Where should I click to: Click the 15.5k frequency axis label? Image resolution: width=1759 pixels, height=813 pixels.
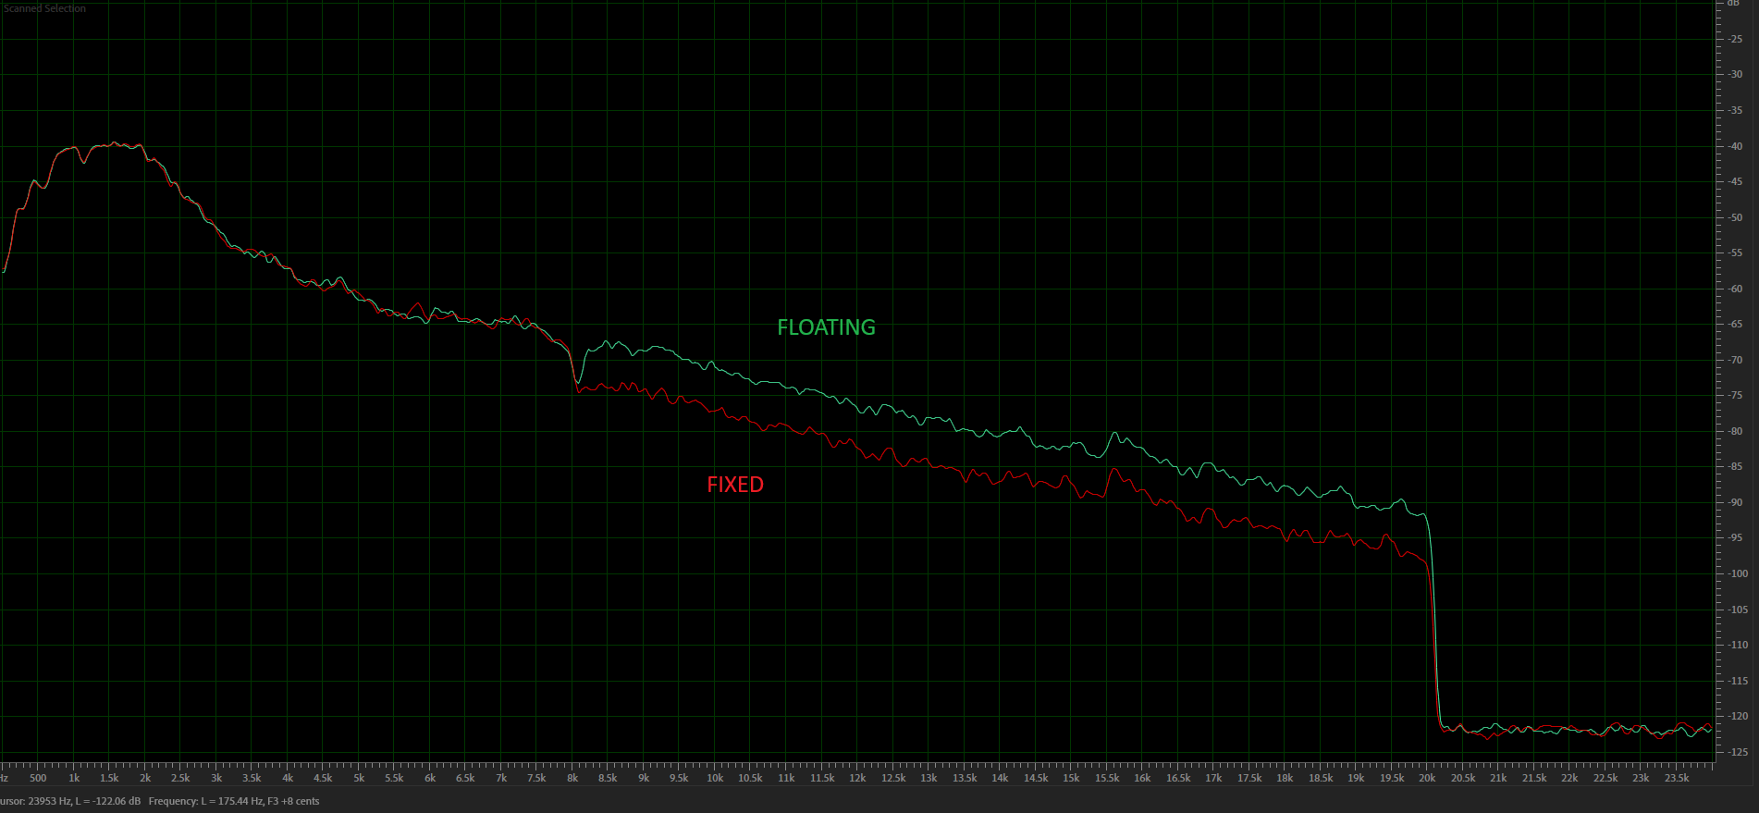pyautogui.click(x=1106, y=778)
